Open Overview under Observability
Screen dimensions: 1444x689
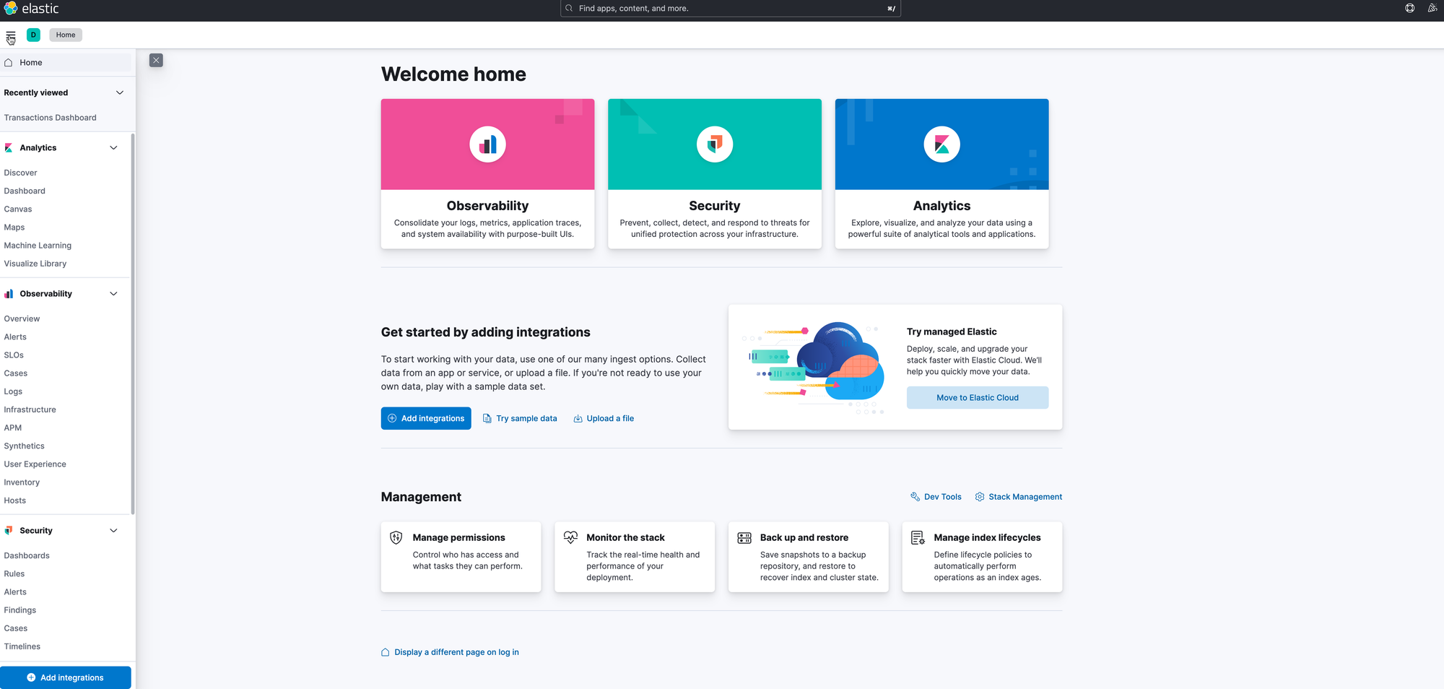(22, 318)
